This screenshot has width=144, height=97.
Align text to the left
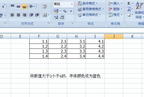[12, 15]
